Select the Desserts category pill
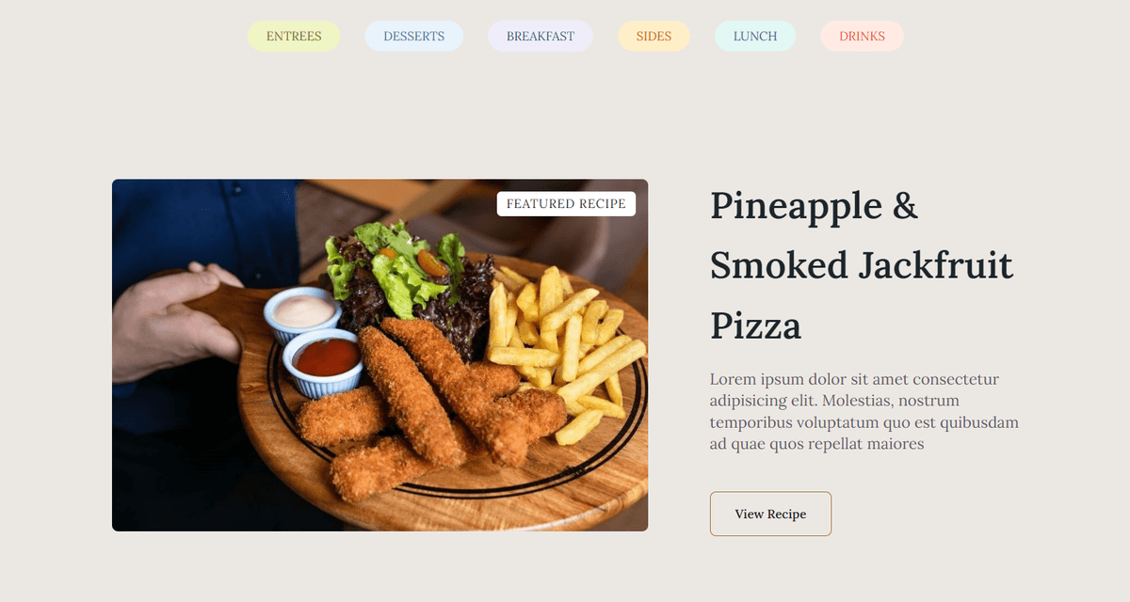 coord(413,37)
